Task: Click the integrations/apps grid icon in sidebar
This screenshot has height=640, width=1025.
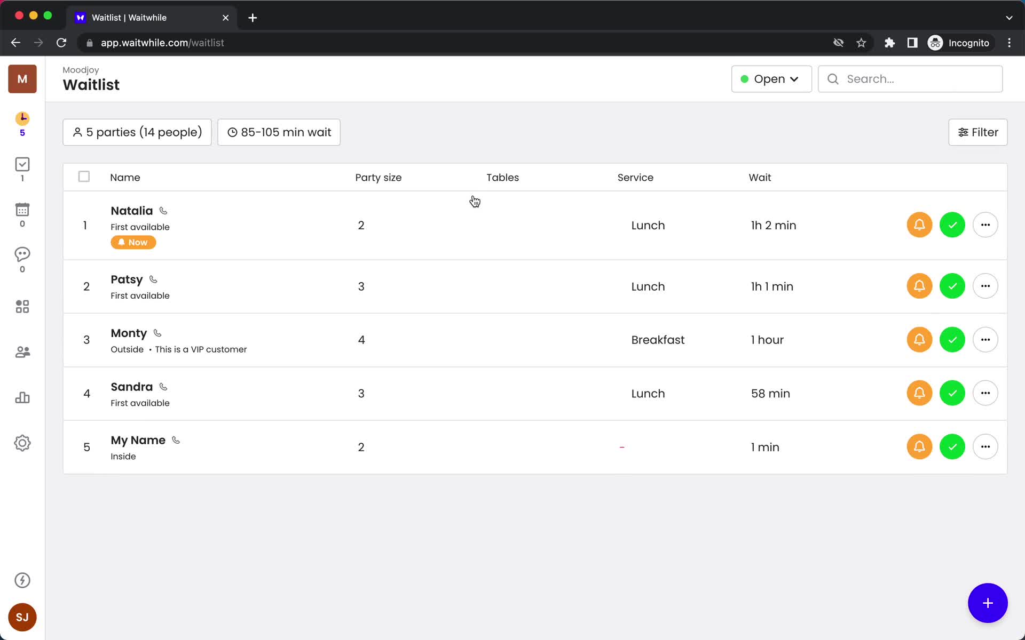Action: tap(21, 306)
